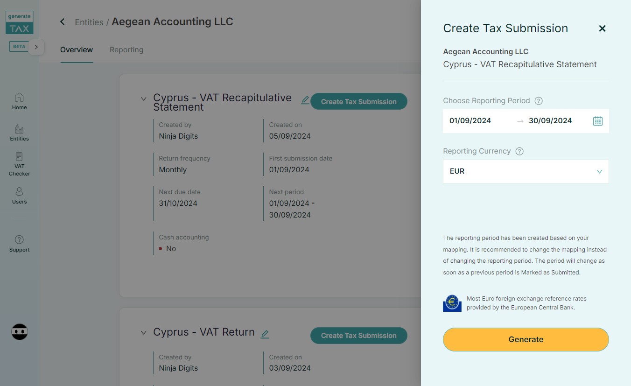The image size is (631, 386).
Task: Go to Entities in sidebar
Action: [x=19, y=133]
